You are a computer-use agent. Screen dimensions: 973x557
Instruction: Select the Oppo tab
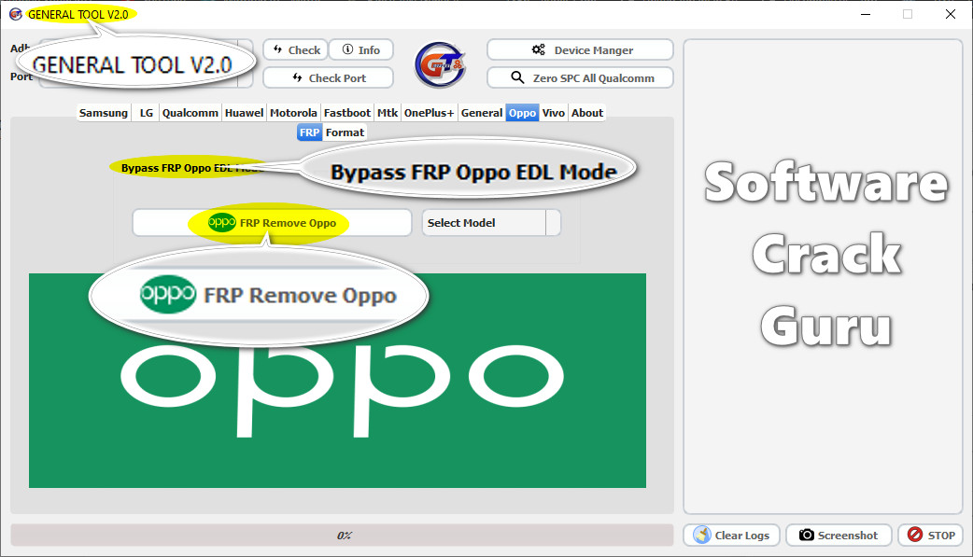[x=523, y=113]
